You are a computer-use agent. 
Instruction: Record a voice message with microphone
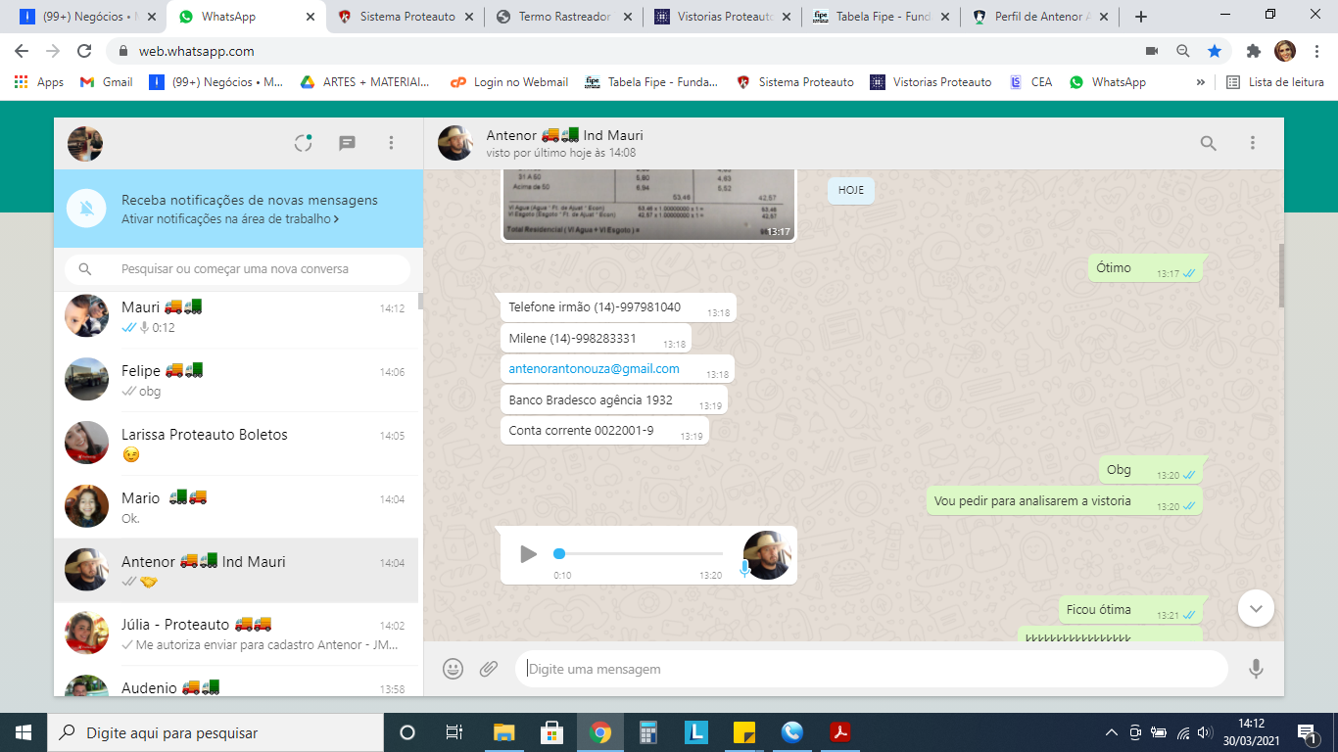pos(1255,669)
